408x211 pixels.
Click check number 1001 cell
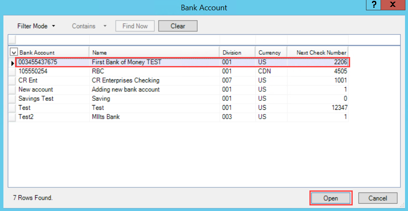click(318, 81)
